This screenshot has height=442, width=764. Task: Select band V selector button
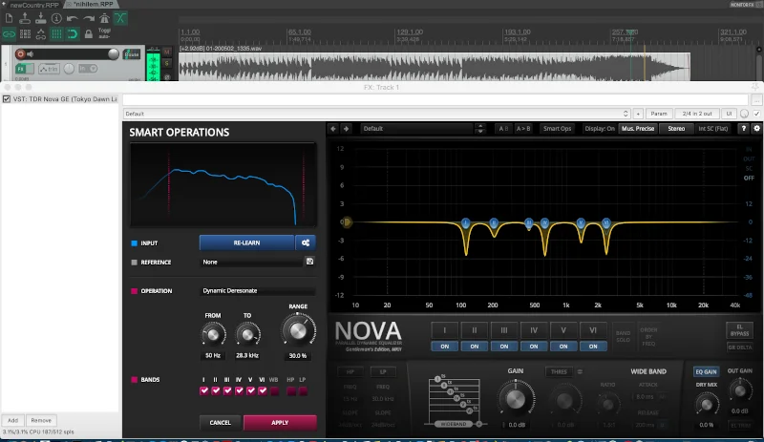click(563, 330)
